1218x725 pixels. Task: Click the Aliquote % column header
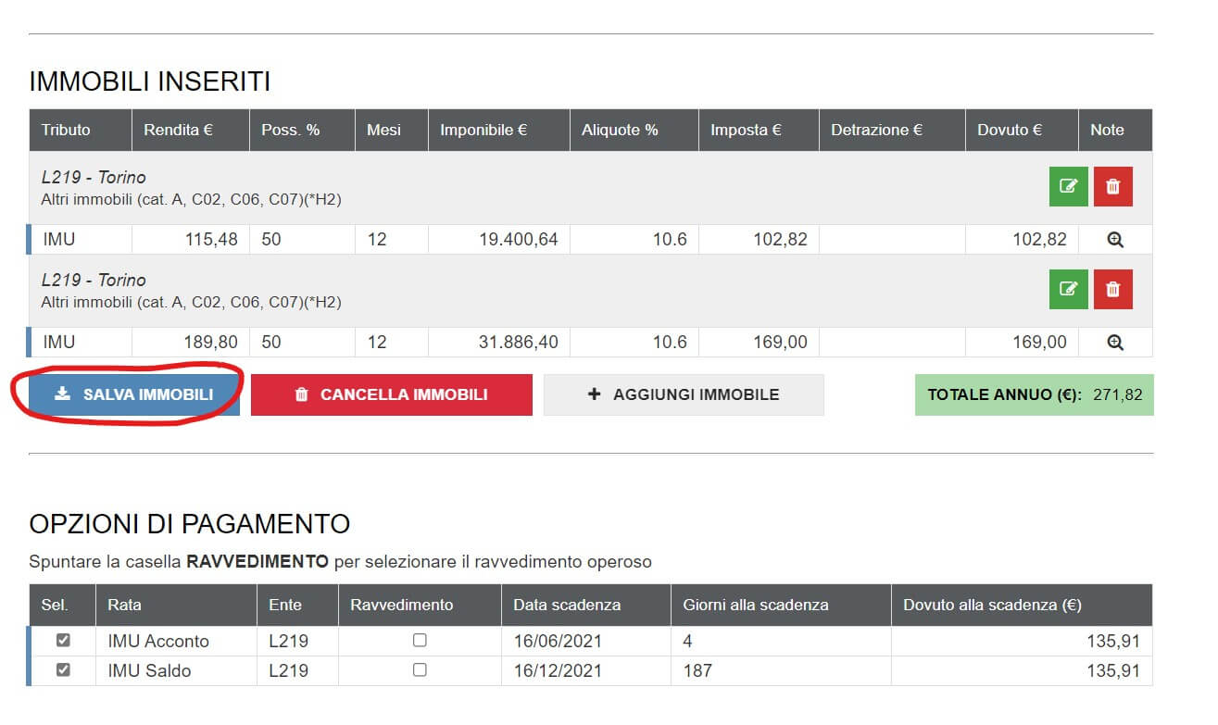tap(620, 131)
